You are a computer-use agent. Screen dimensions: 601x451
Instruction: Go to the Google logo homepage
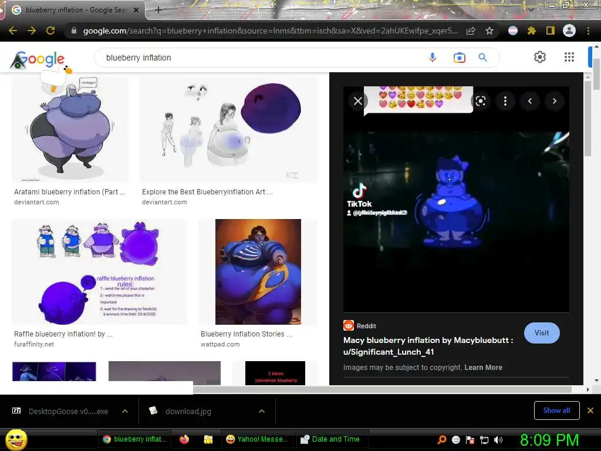38,59
